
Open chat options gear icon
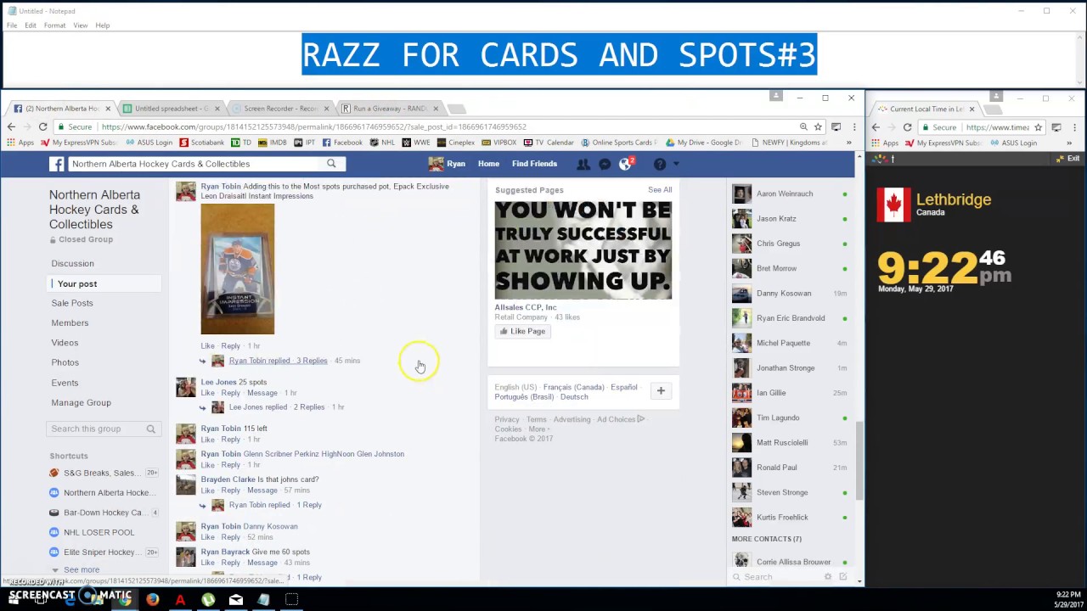828,577
